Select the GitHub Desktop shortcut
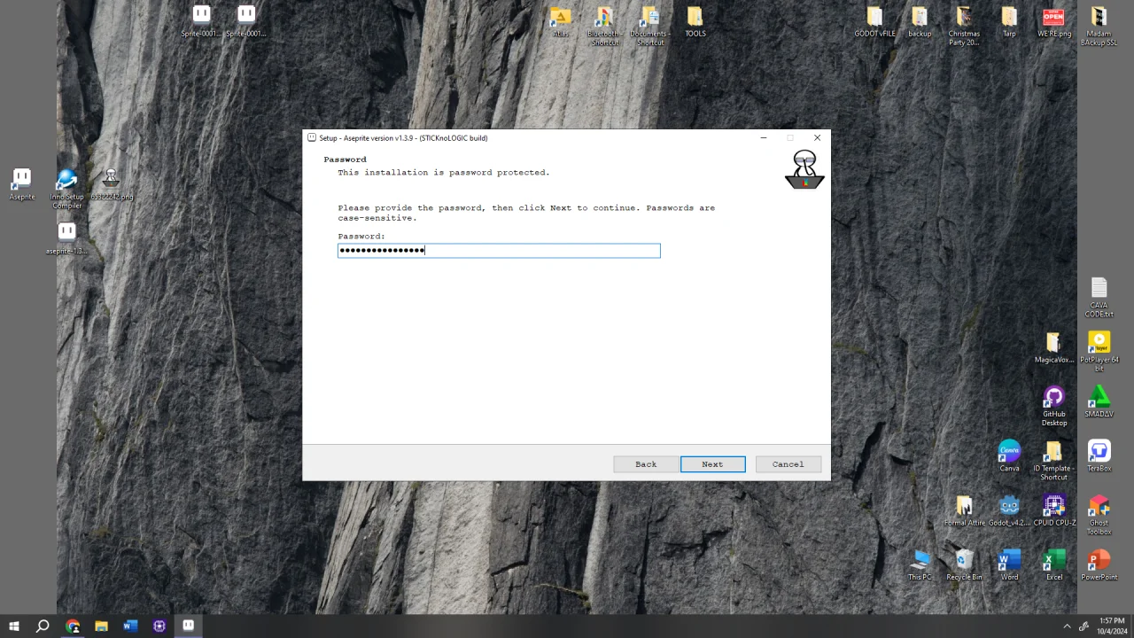The image size is (1134, 638). (1054, 406)
